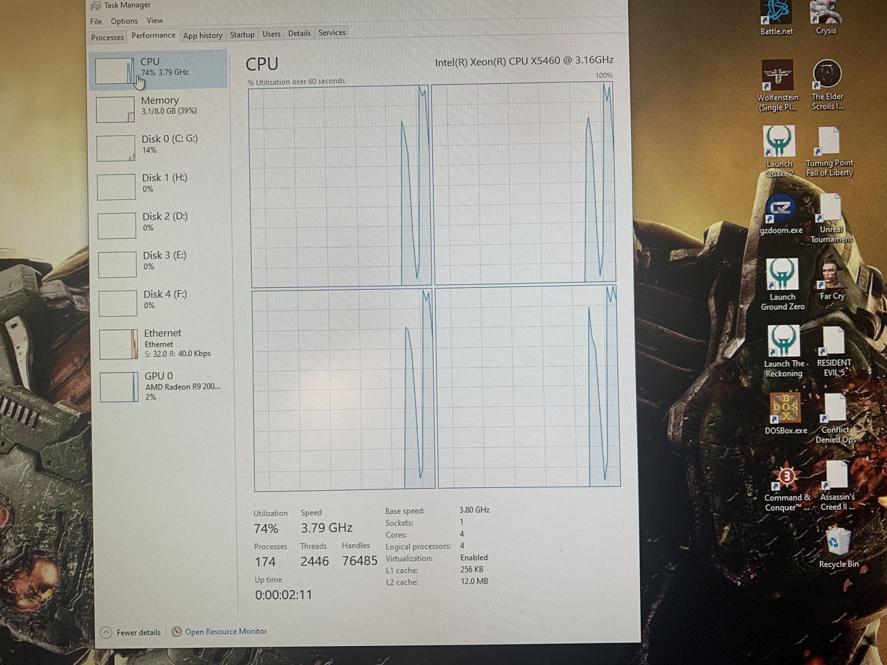
Task: Go to the Services tab
Action: [x=332, y=33]
